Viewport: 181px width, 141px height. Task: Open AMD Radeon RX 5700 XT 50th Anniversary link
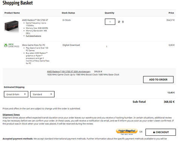69,71
